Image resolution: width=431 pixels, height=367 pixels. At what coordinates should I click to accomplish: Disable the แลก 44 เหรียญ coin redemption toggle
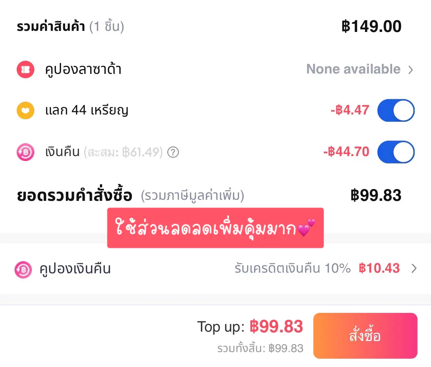click(396, 110)
